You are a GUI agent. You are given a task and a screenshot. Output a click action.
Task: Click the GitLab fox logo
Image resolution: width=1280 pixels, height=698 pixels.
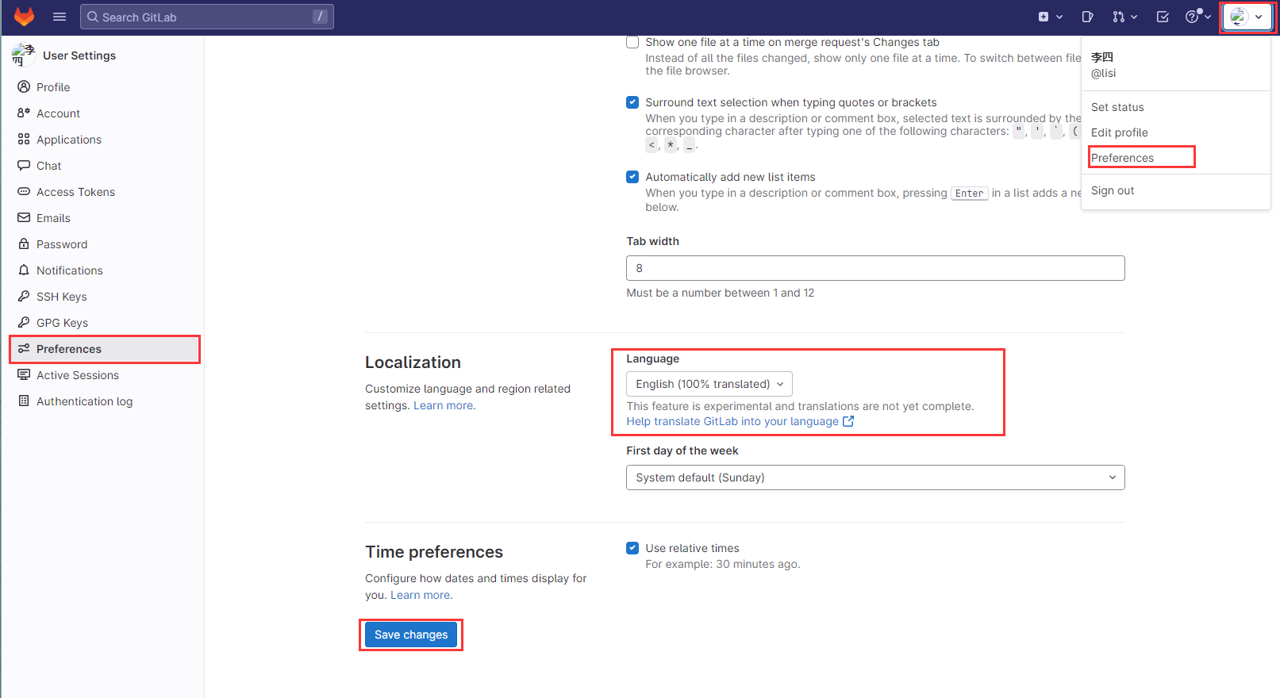point(24,17)
